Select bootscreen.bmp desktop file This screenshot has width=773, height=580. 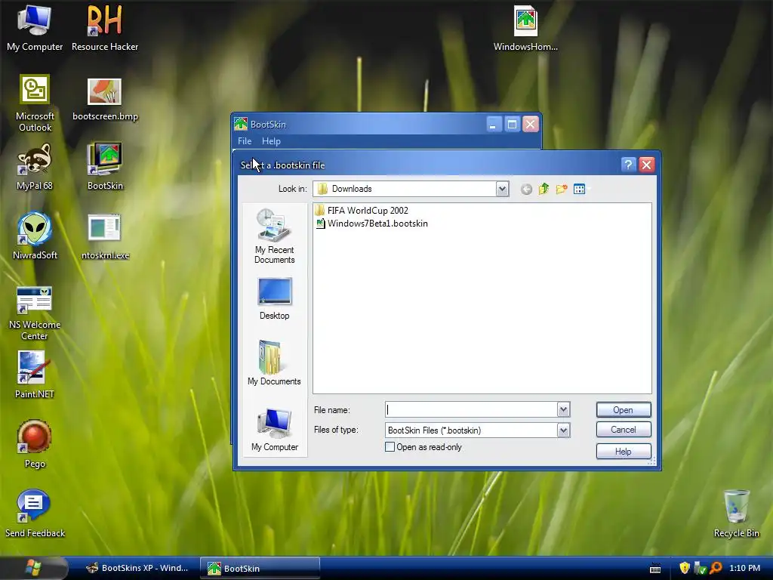pos(104,99)
